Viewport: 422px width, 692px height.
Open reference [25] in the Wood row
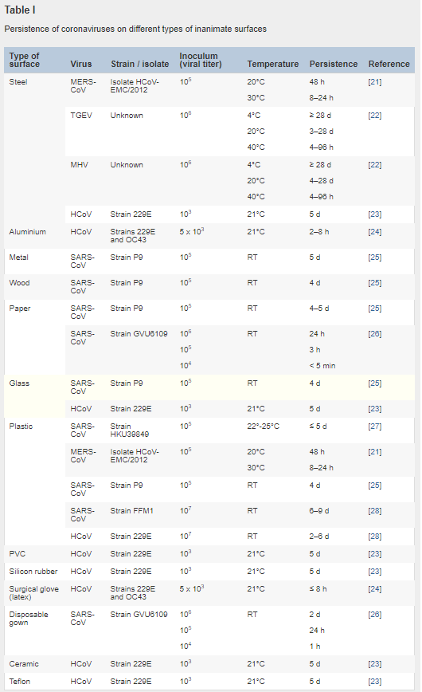coord(375,283)
